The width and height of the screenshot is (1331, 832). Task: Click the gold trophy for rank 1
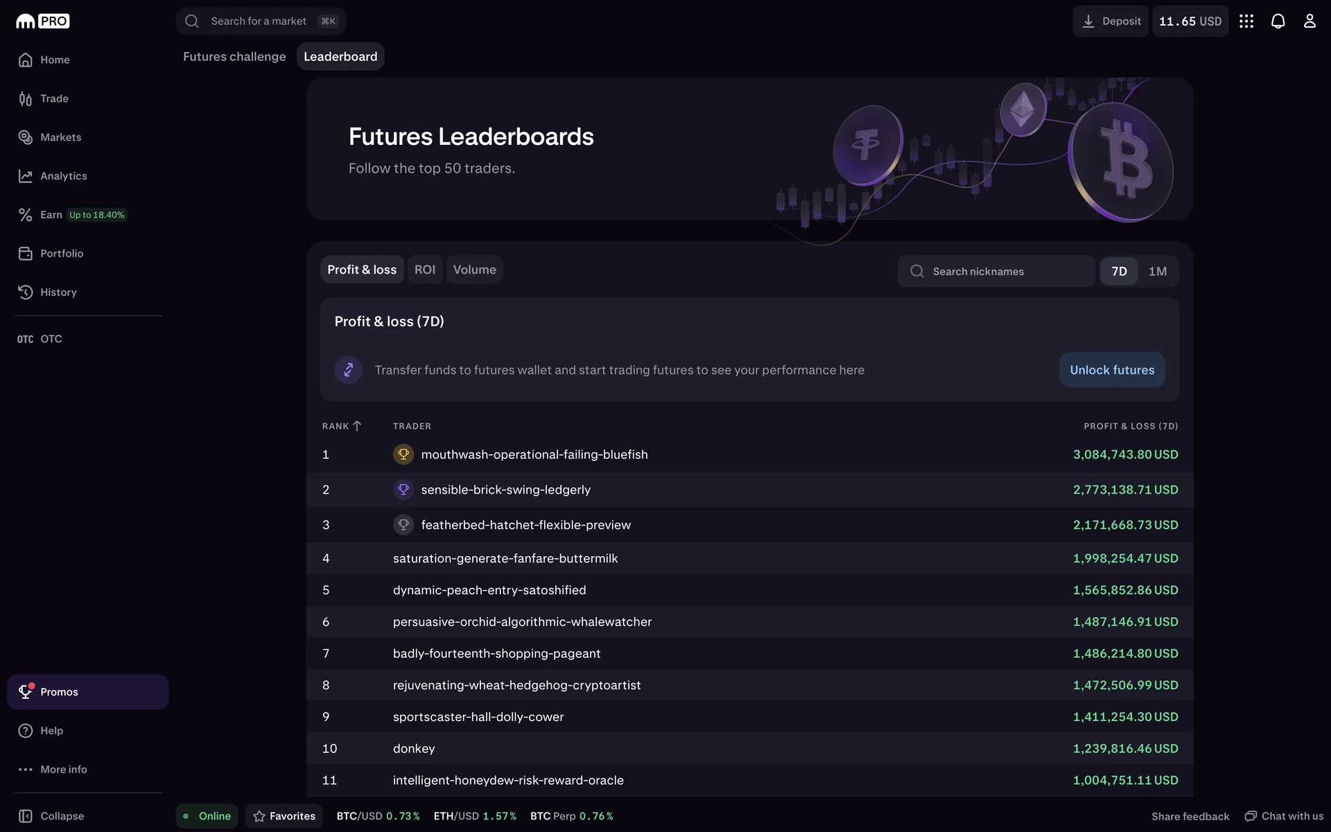[403, 454]
